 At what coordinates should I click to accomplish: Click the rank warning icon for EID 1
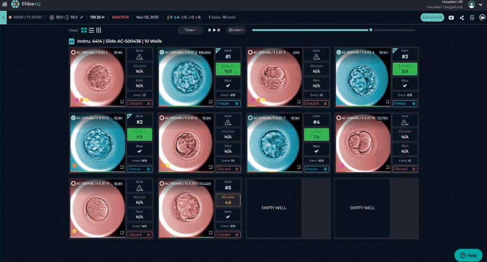pyautogui.click(x=140, y=57)
